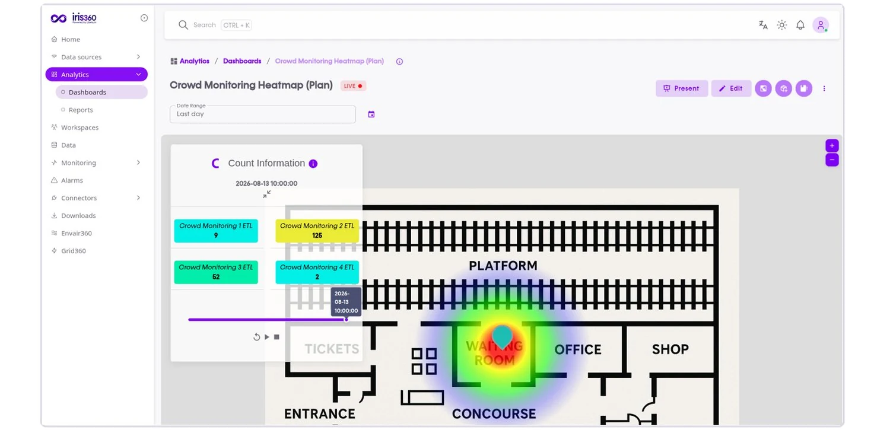Click the dashboard info icon in breadcrumb
The image size is (890, 433).
[x=399, y=61]
